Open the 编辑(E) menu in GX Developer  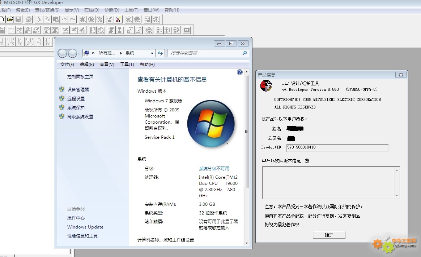pos(23,10)
